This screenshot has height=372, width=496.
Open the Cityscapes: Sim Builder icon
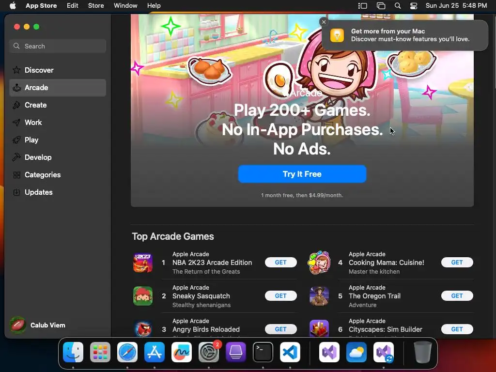coord(319,329)
